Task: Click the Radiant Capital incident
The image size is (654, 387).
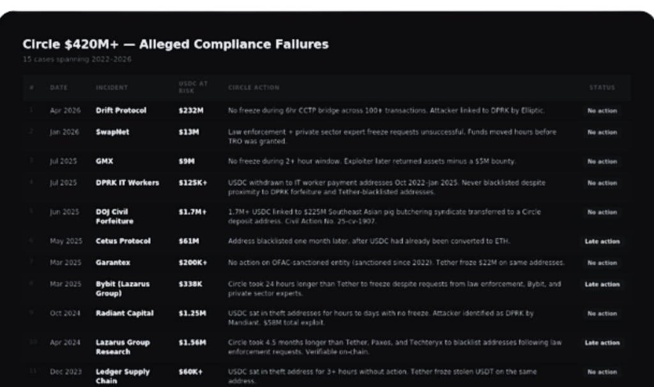Action: click(x=125, y=313)
